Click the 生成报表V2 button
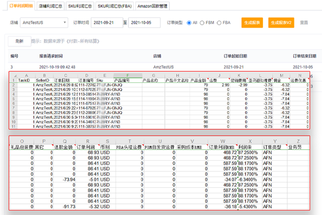The width and height of the screenshot is (322, 215). pos(281,23)
